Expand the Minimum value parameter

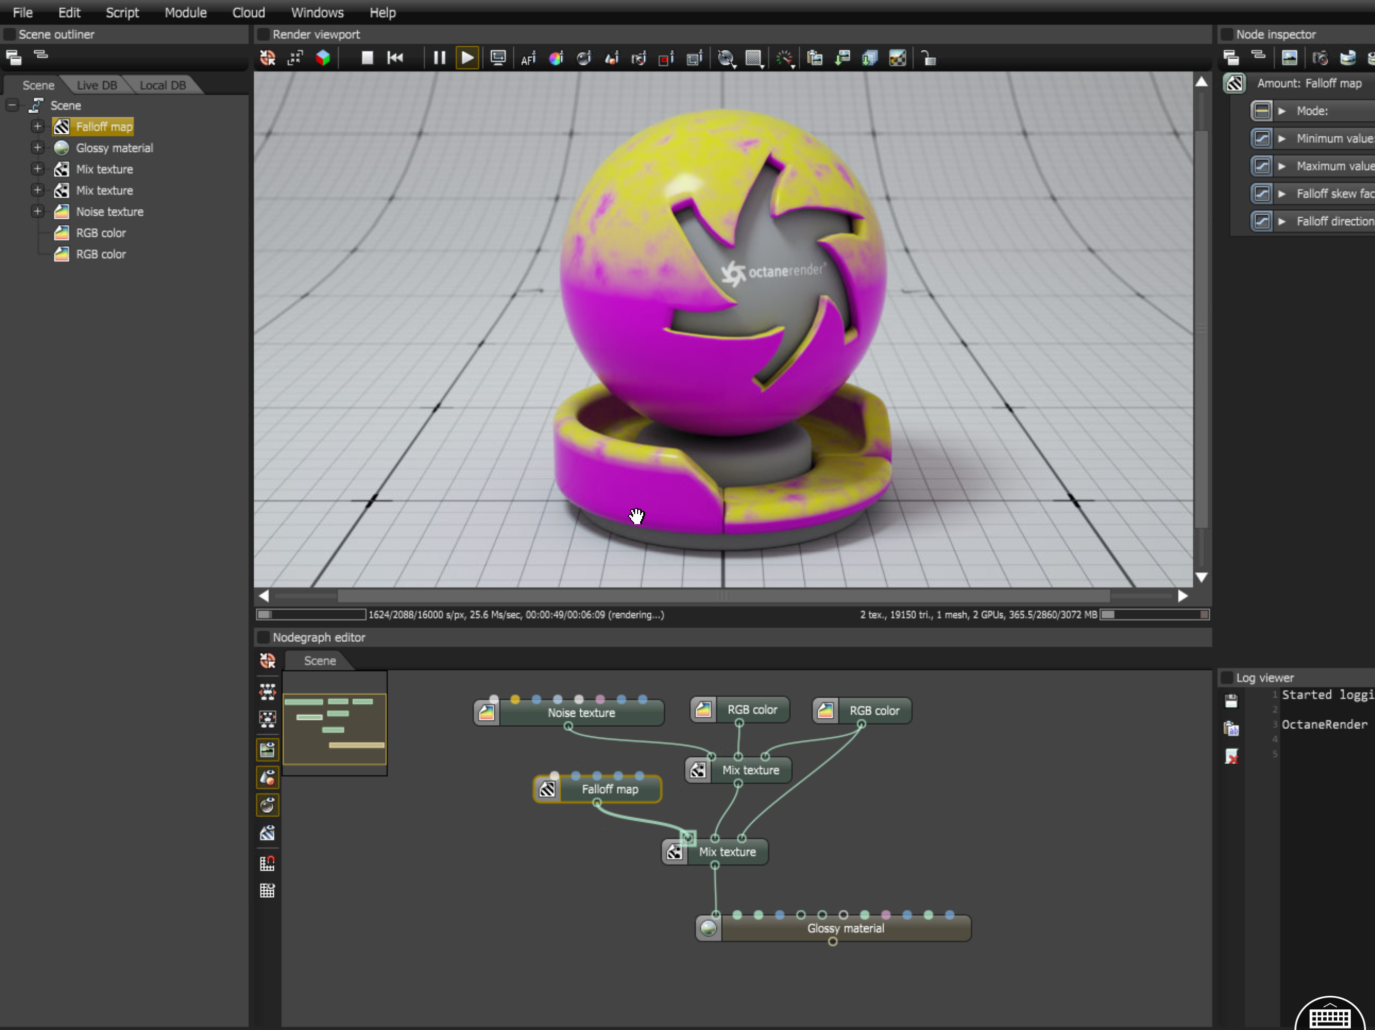[1282, 138]
